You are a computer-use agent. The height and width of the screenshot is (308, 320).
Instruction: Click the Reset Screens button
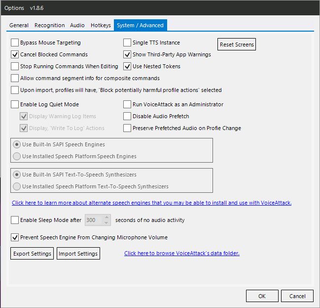[237, 44]
